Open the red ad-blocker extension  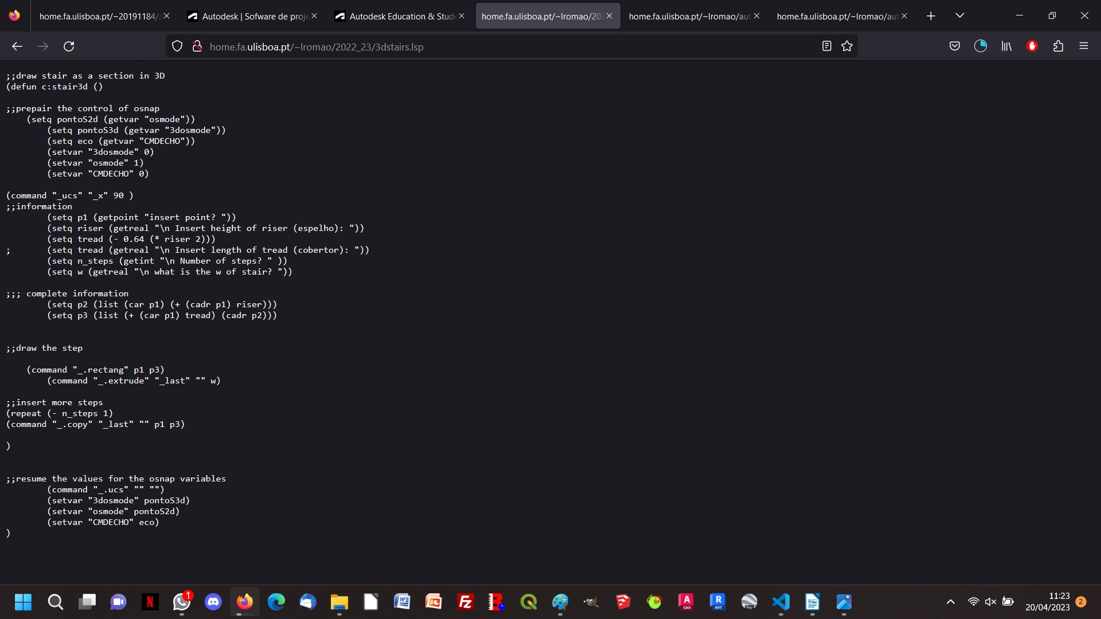(1032, 46)
